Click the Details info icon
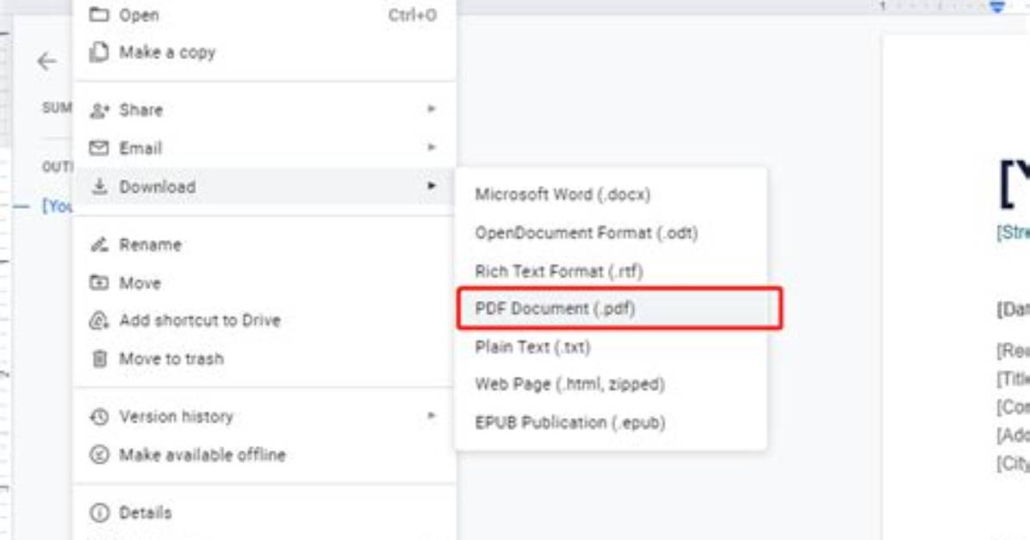 (x=99, y=512)
